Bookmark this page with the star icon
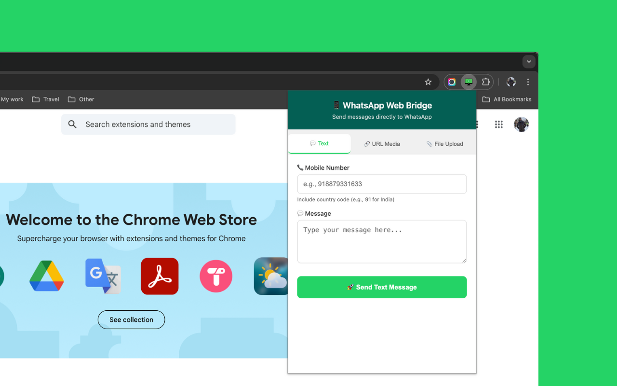617x386 pixels. (428, 82)
